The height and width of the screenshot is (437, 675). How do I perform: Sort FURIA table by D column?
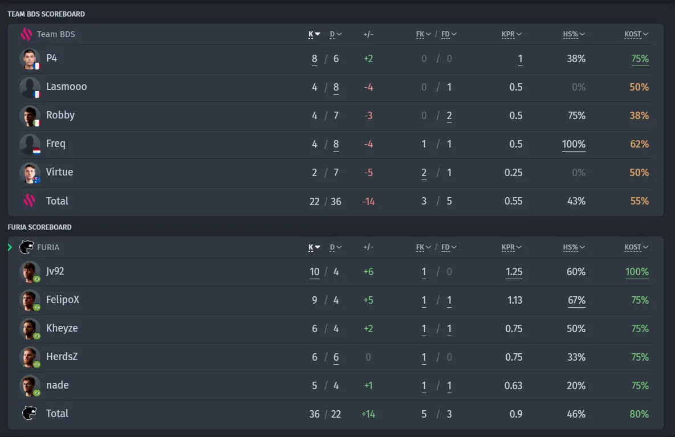335,247
